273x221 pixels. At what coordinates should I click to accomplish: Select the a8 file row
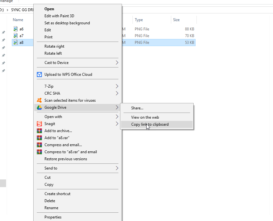click(21, 43)
